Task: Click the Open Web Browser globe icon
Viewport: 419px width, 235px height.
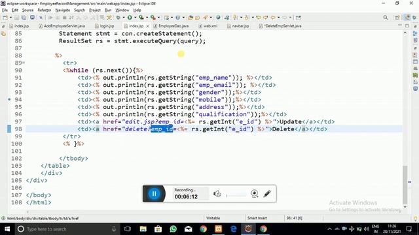Action: [218, 18]
